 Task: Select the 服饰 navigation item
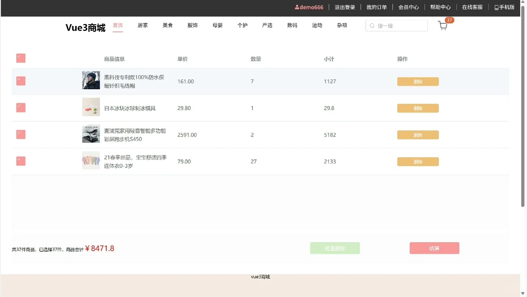tap(192, 25)
